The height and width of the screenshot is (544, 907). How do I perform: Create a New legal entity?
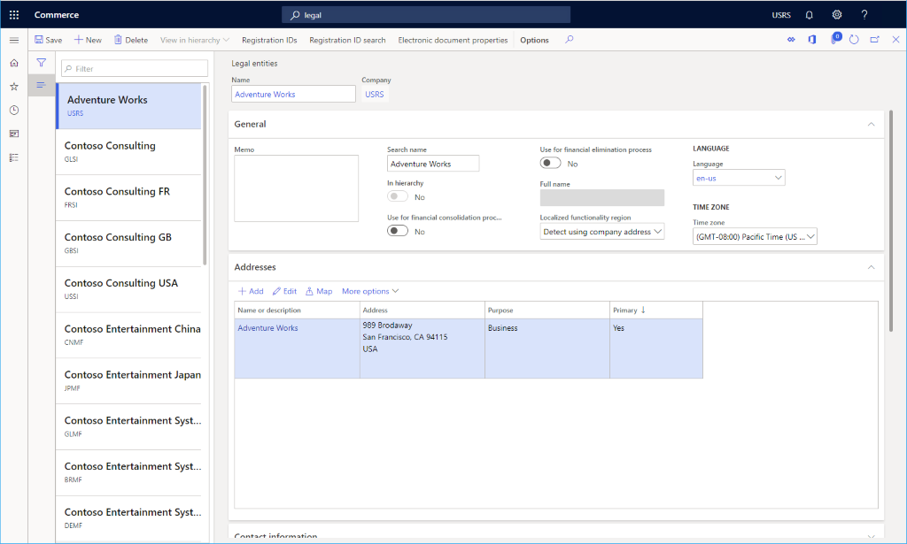88,40
